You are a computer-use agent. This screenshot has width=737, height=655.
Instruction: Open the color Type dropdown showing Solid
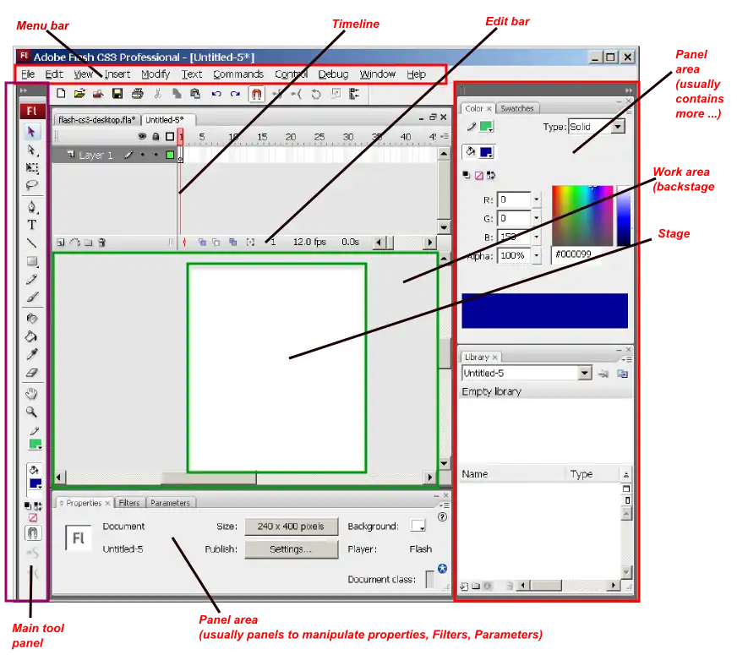[617, 127]
